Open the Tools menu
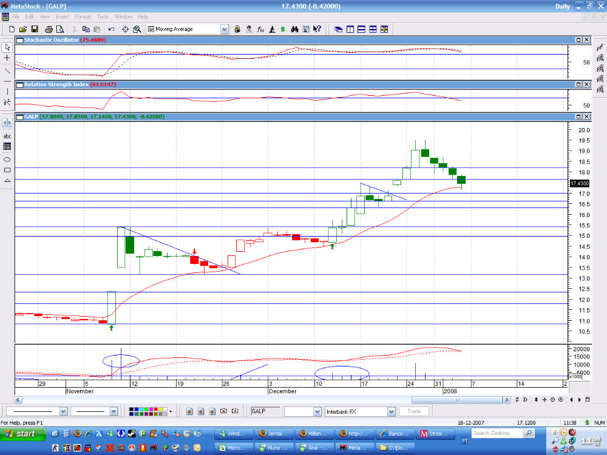Screen dimensions: 607x455 pos(103,16)
